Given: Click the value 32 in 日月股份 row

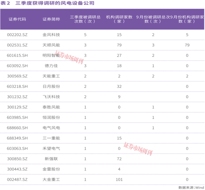Looking at the screenshot, I should point(119,86).
